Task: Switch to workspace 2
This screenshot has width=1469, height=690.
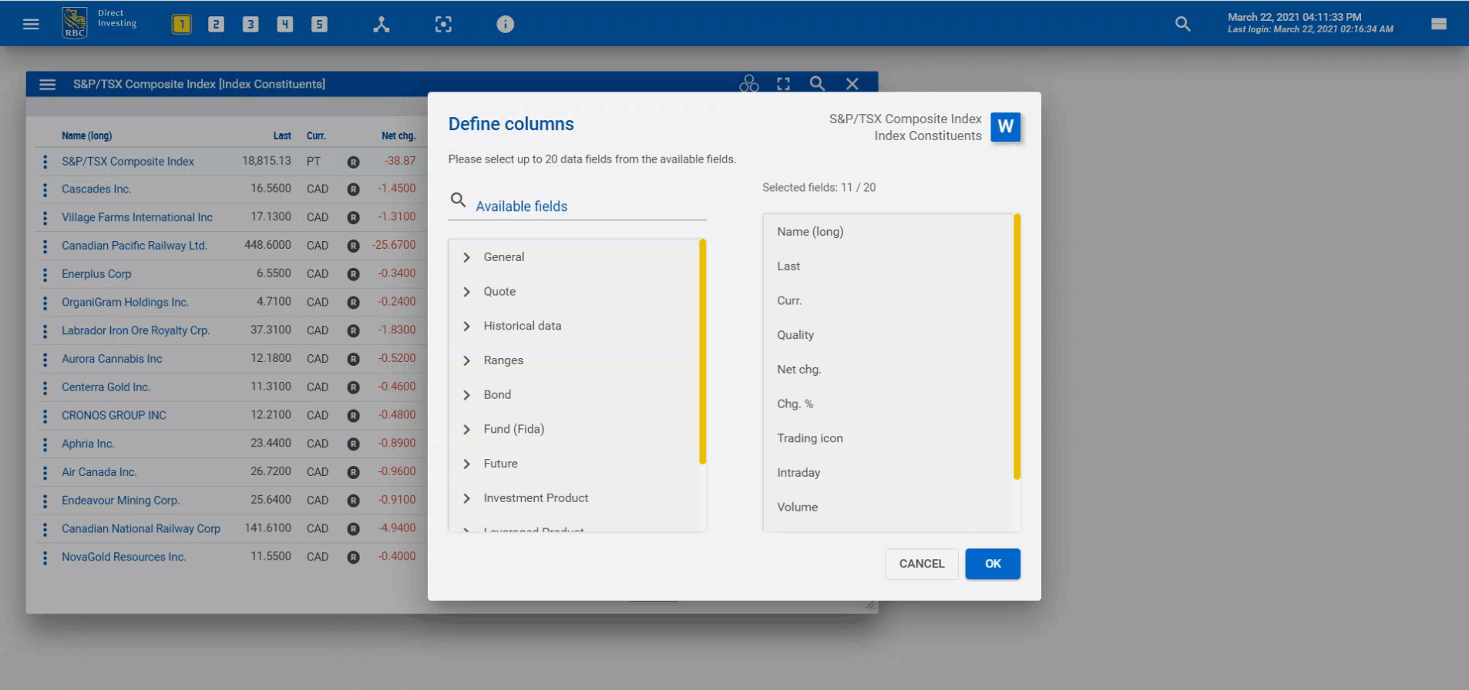Action: (216, 25)
